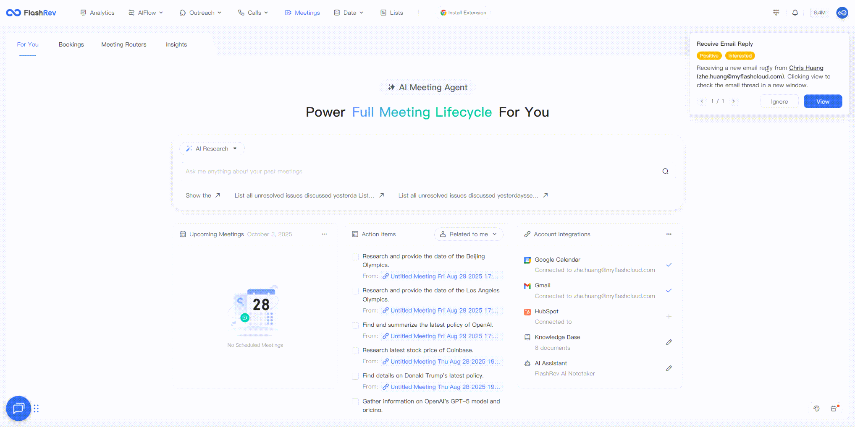The width and height of the screenshot is (855, 427).
Task: Connect HubSpot using the plus icon
Action: [669, 317]
